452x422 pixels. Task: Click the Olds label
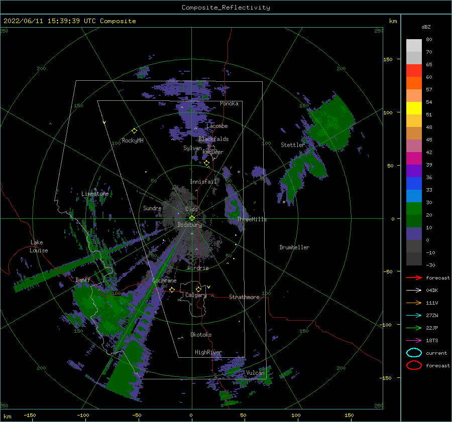coord(191,209)
